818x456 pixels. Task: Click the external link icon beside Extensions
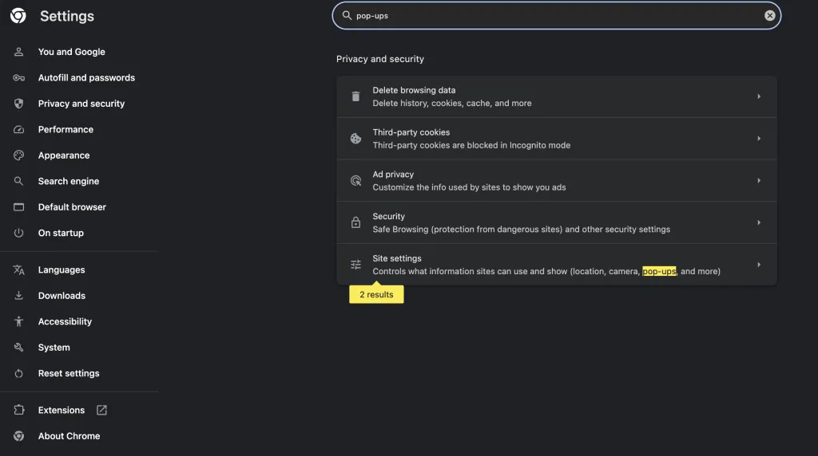point(101,410)
